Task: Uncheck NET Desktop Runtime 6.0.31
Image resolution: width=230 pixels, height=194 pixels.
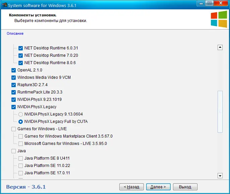Action: 20,48
